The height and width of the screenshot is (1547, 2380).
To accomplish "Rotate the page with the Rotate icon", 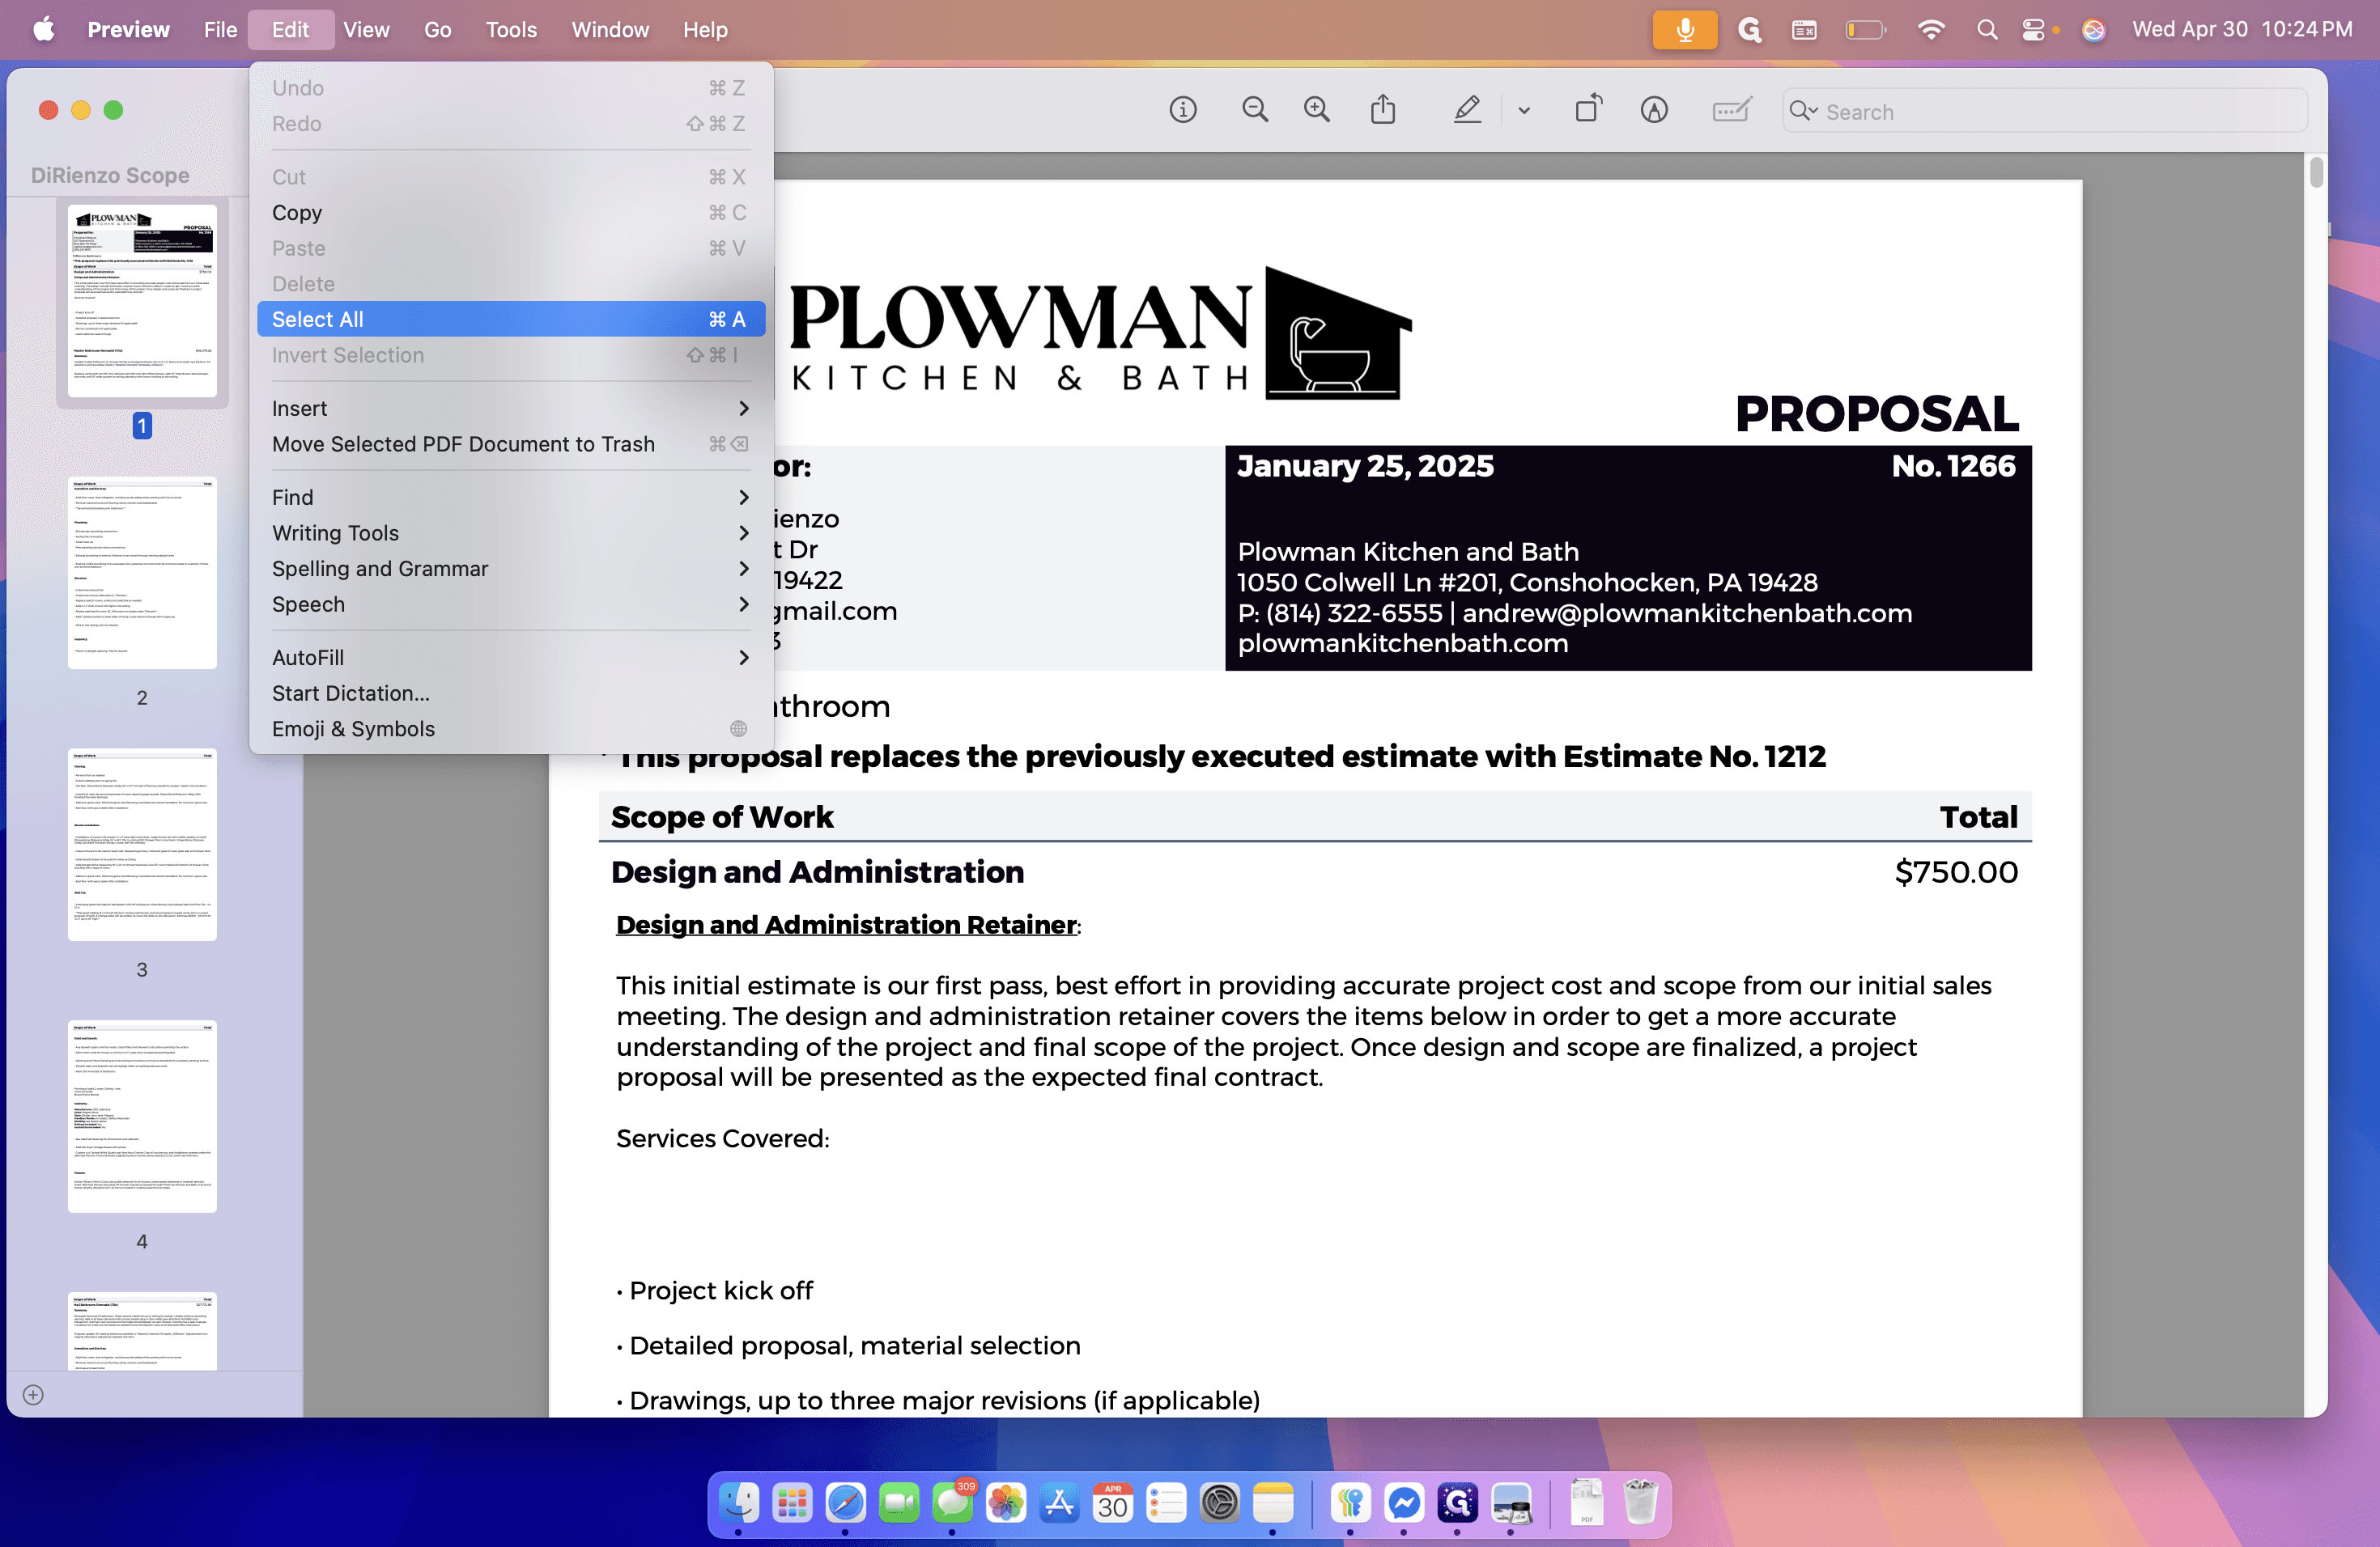I will click(x=1589, y=109).
